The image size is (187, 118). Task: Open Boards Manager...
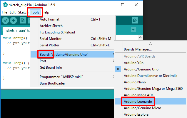point(150,49)
